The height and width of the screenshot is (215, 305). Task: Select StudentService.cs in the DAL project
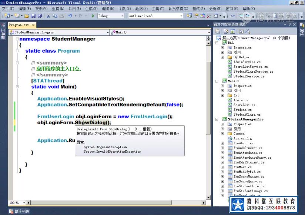249,76
